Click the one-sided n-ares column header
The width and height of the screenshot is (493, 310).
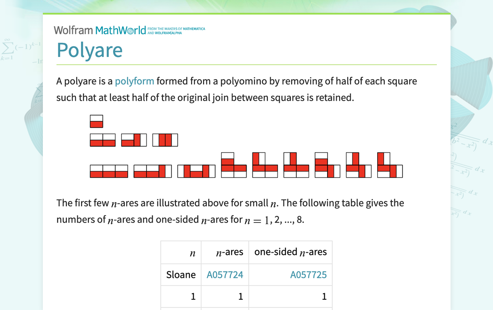pos(290,252)
